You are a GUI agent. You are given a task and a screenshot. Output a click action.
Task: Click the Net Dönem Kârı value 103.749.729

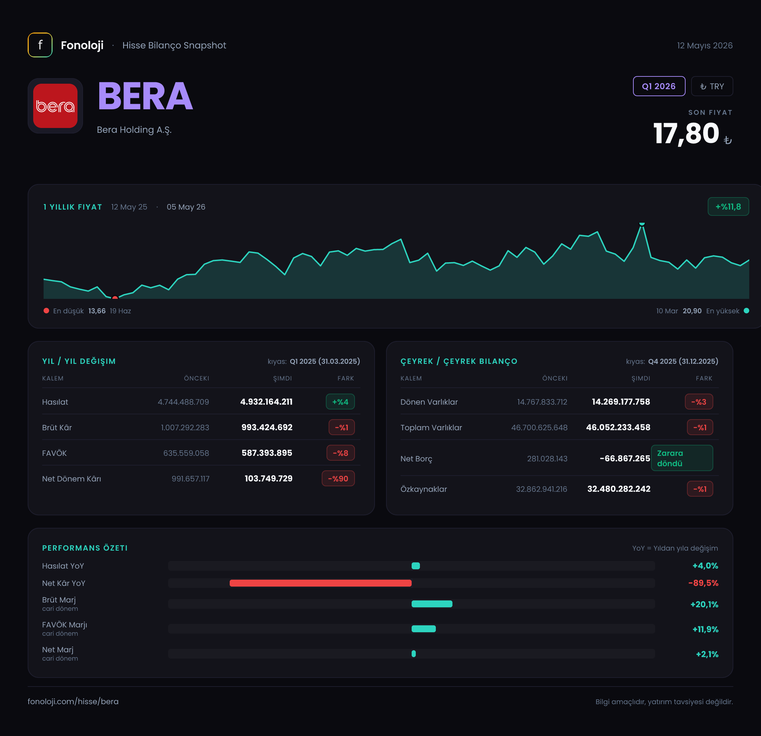click(268, 479)
